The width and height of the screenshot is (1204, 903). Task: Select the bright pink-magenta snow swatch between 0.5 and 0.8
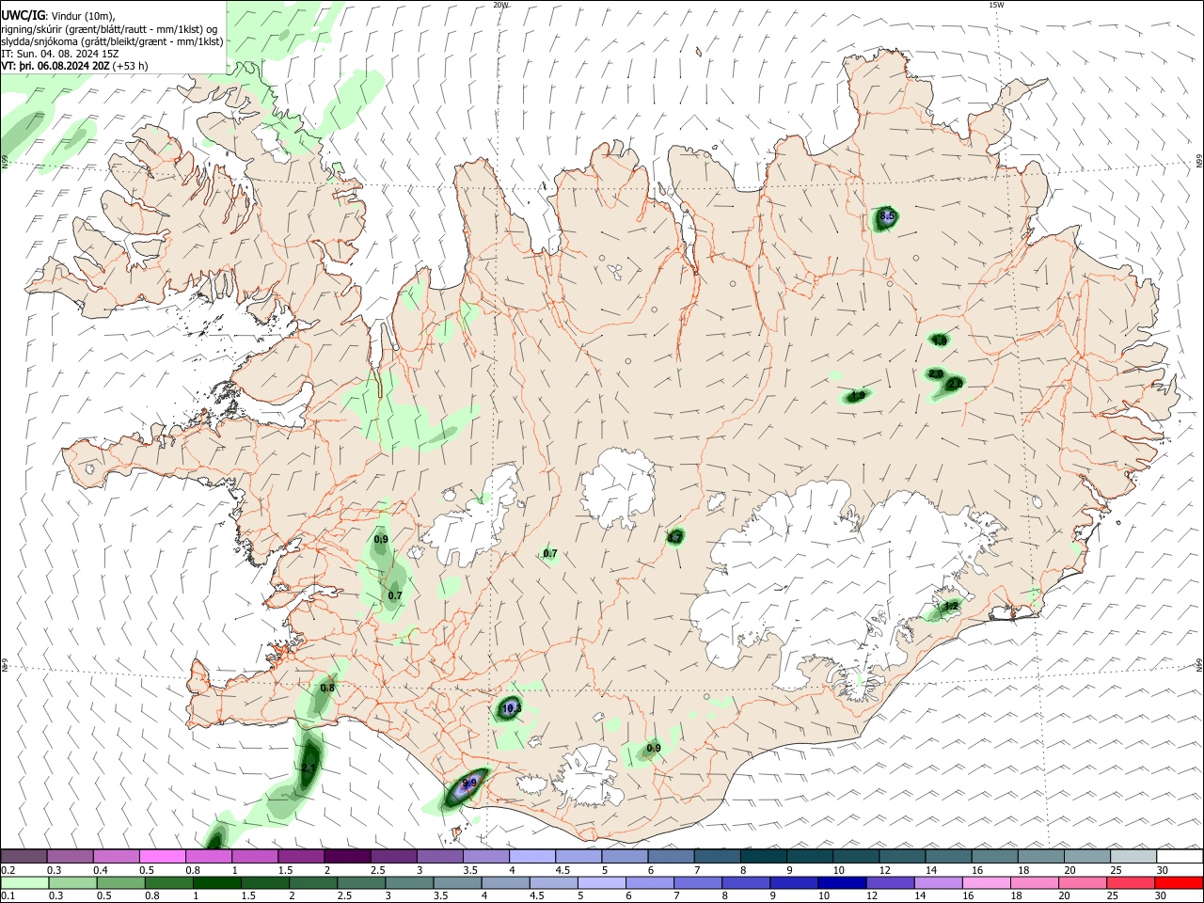pos(162,856)
